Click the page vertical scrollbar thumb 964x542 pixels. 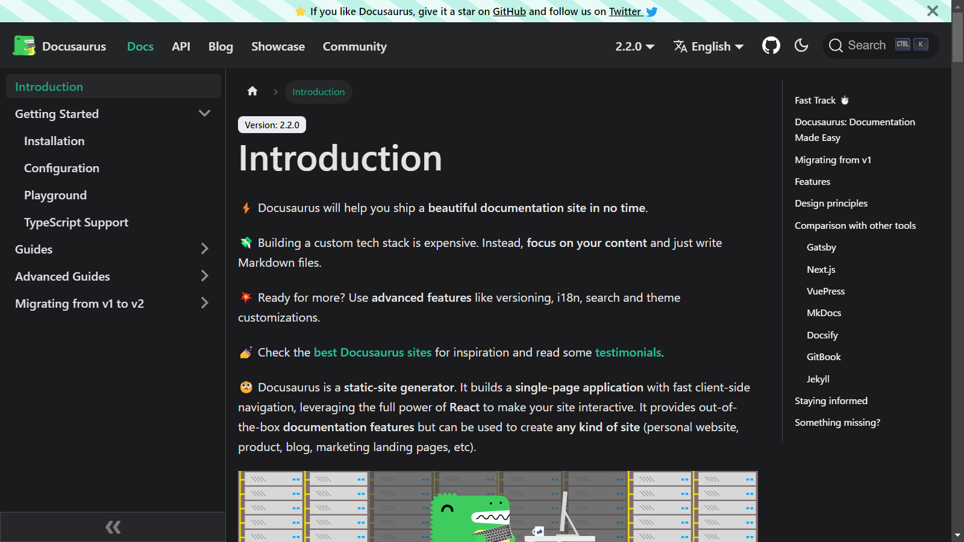tap(957, 37)
